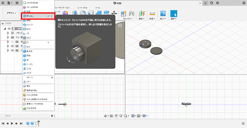Select the ミラー (Mirror) icon entry
This screenshot has height=128, width=247.
(24, 82)
